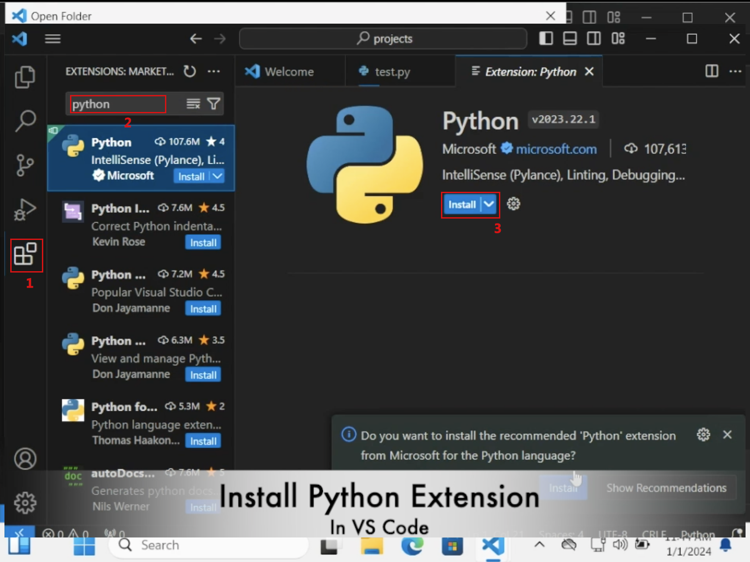Toggle the bottom panel

pos(570,38)
